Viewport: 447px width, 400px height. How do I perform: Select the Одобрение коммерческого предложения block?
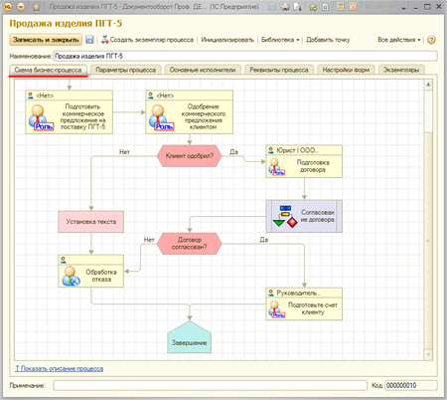click(x=189, y=112)
